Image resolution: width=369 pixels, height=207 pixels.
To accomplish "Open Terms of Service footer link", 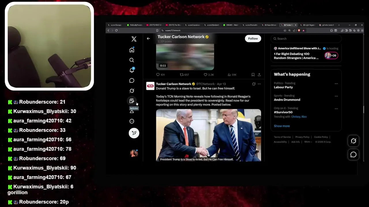I will point(282,137).
